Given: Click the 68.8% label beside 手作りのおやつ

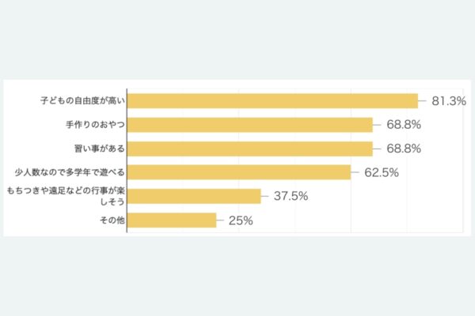Looking at the screenshot, I should pyautogui.click(x=404, y=125).
